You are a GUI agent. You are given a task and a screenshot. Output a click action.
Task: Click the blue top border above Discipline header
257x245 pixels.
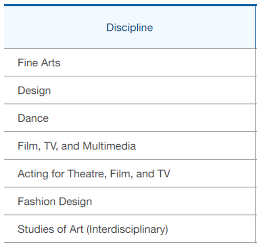(130, 5)
